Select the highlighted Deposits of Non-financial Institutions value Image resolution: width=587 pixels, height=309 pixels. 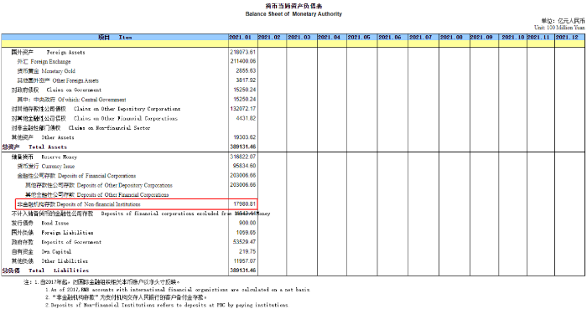(x=245, y=204)
